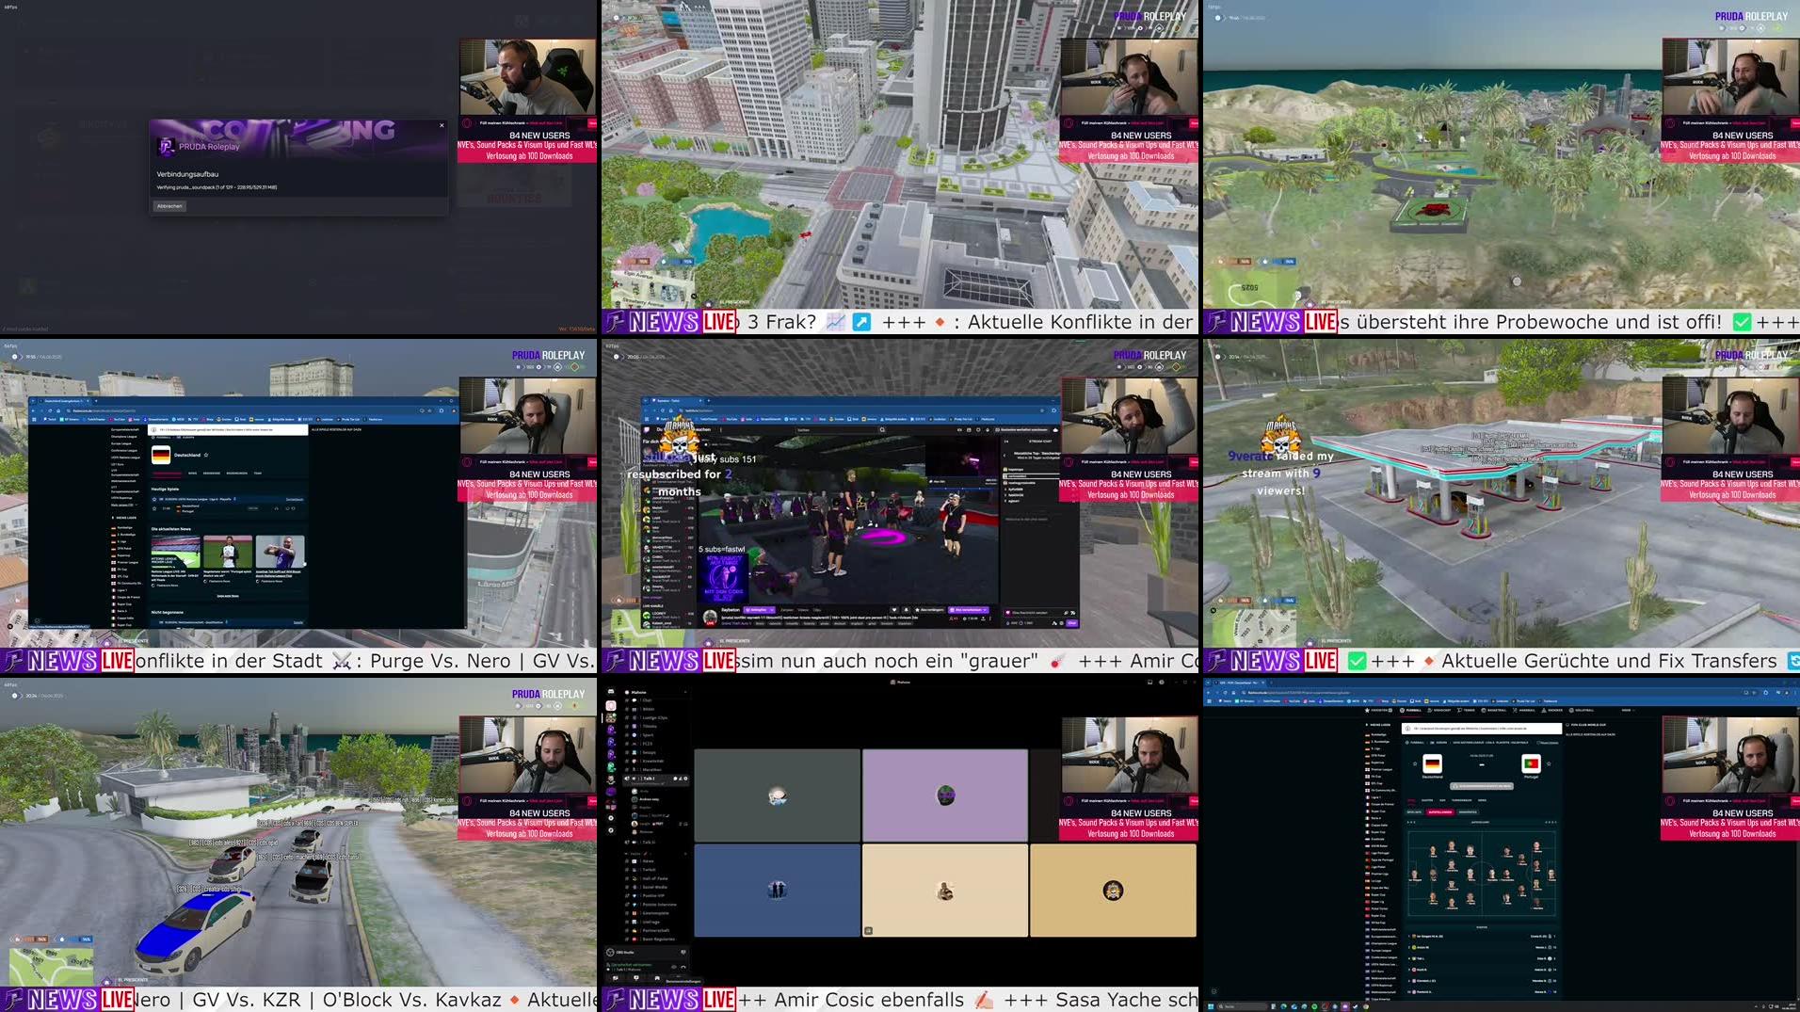Close the PRUDA Roleplay connection dialog

coord(442,125)
